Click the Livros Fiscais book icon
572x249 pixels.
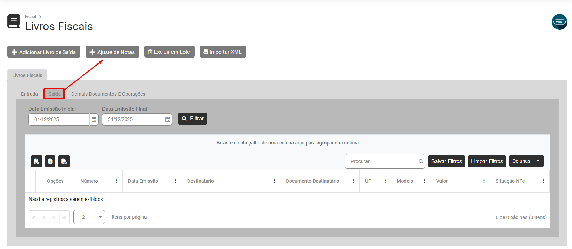pos(14,21)
